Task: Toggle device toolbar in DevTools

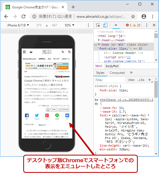Action: tap(105, 25)
